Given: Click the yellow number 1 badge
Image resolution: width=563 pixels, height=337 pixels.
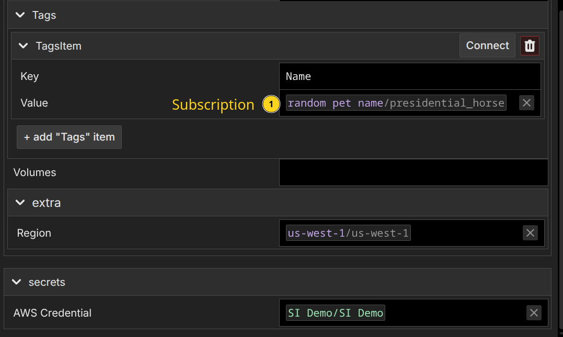Looking at the screenshot, I should click(x=271, y=104).
